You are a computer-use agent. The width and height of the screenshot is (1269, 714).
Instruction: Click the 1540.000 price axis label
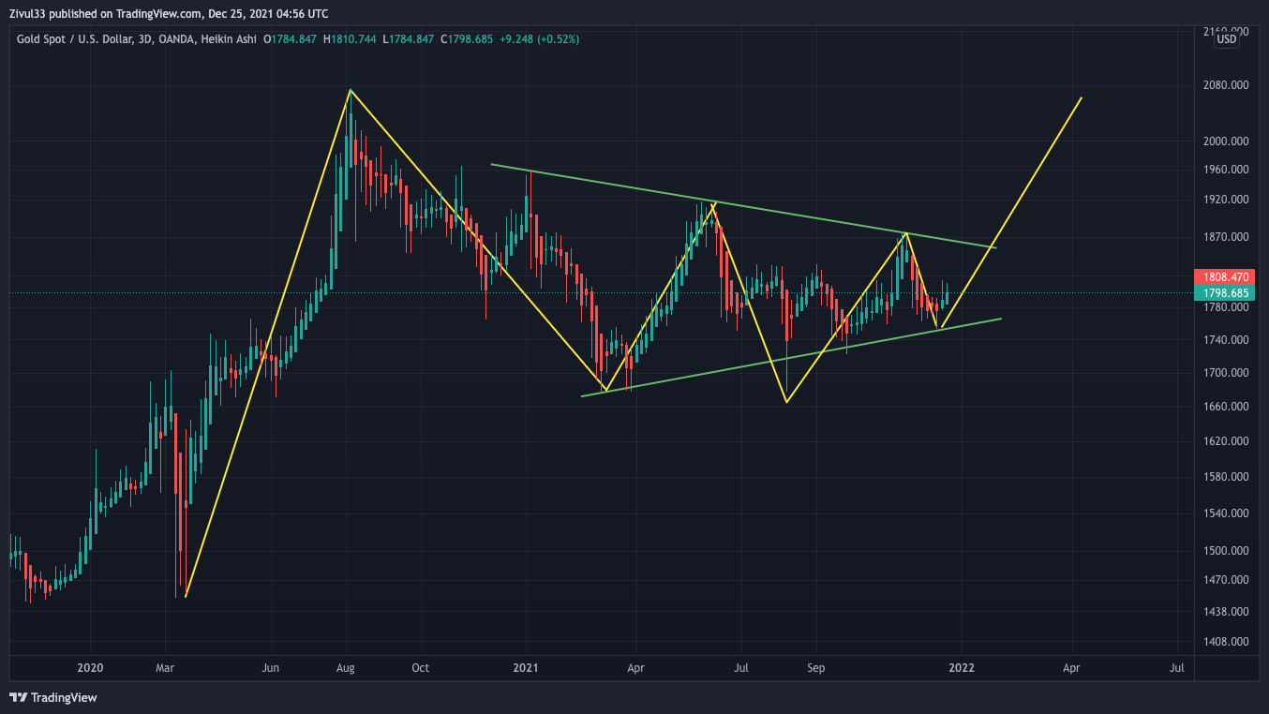(1226, 513)
